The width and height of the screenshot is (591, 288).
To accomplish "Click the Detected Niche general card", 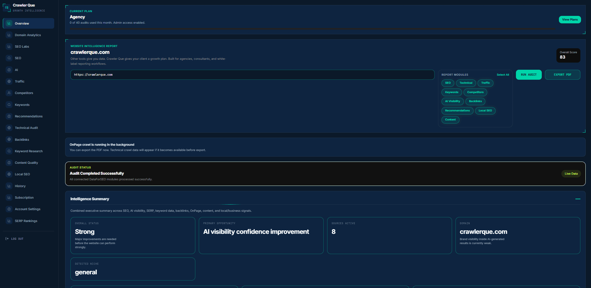I will point(133,269).
